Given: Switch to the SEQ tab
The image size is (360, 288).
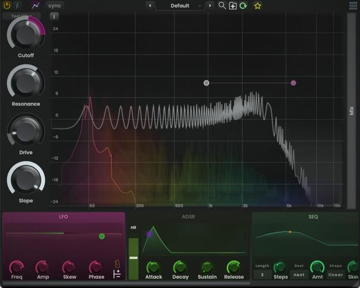Looking at the screenshot, I should point(313,217).
